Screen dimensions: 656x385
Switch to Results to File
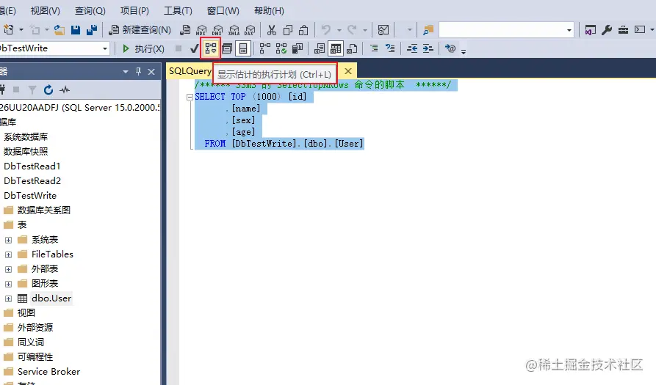[x=352, y=49]
